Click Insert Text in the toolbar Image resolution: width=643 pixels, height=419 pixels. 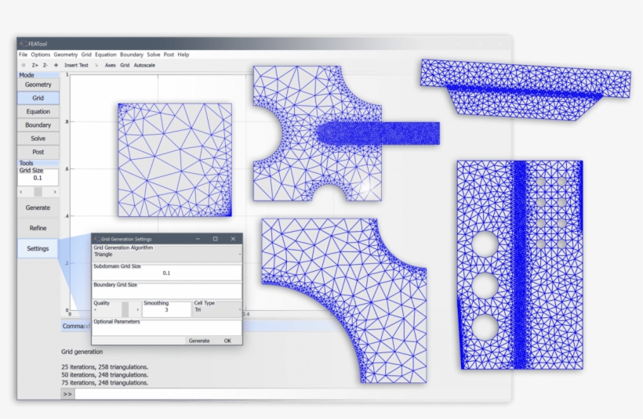tap(76, 65)
